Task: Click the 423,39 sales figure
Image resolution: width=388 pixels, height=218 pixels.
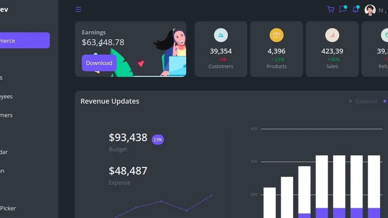Action: (332, 51)
